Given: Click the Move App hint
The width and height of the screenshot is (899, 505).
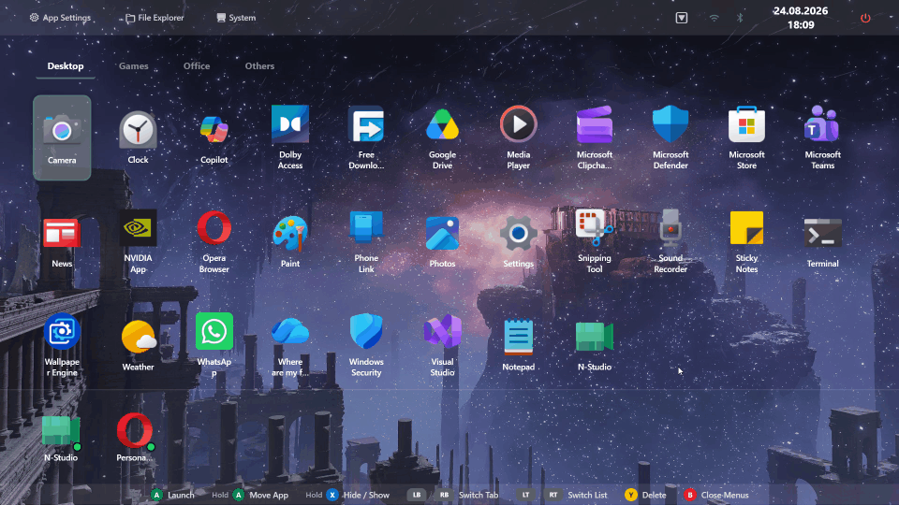Looking at the screenshot, I should point(250,495).
